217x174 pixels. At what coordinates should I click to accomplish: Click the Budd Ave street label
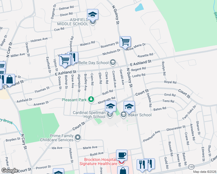(x=97, y=154)
